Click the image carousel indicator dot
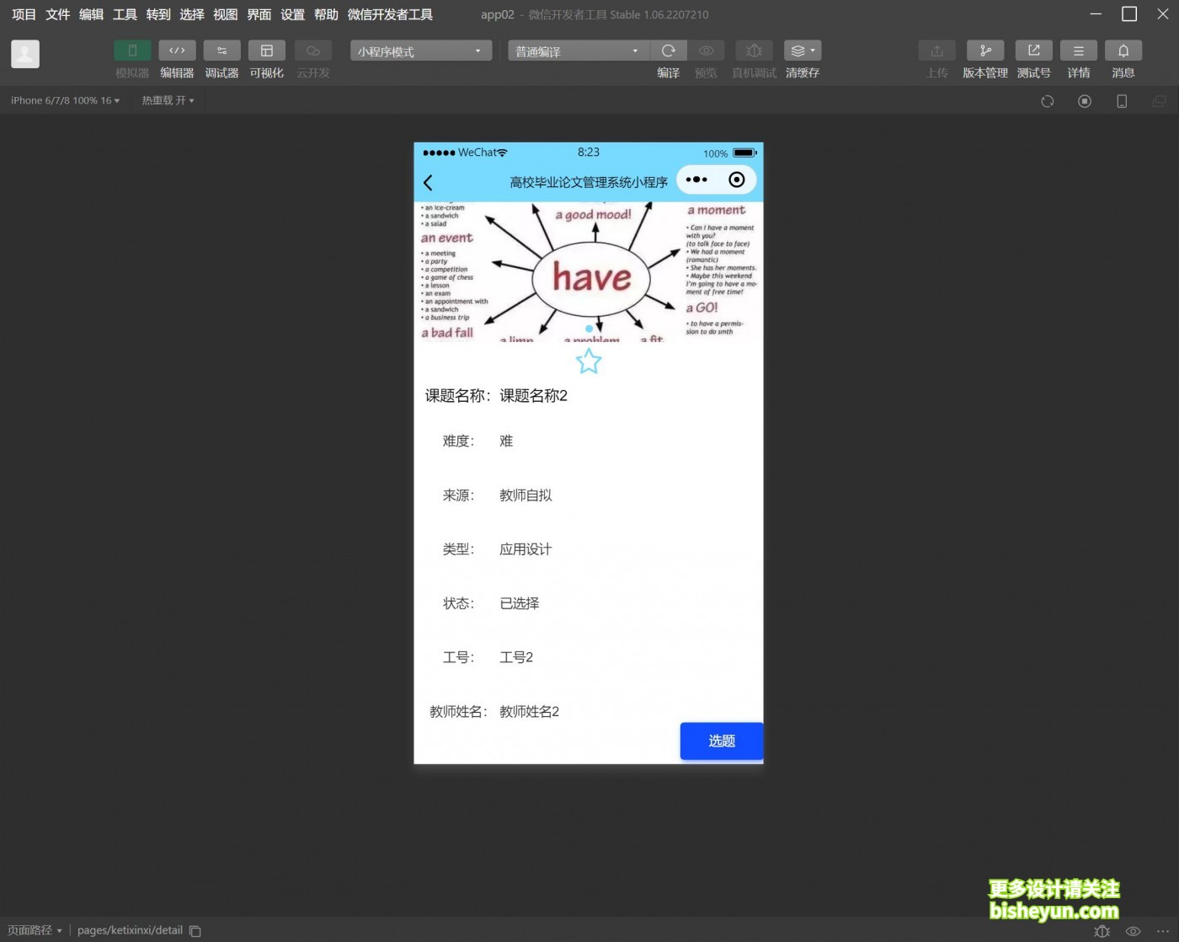Image resolution: width=1179 pixels, height=942 pixels. click(589, 329)
